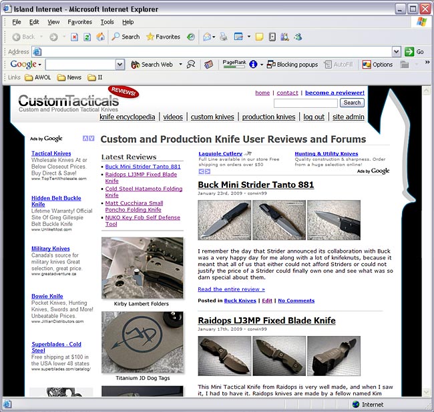Image resolution: width=434 pixels, height=412 pixels.
Task: Open the knife encyclopedia nav link
Action: tap(128, 117)
